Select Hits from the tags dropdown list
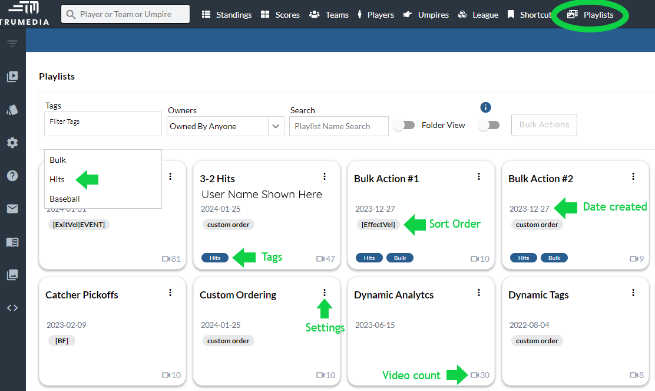Viewport: 655px width, 391px height. pyautogui.click(x=58, y=179)
